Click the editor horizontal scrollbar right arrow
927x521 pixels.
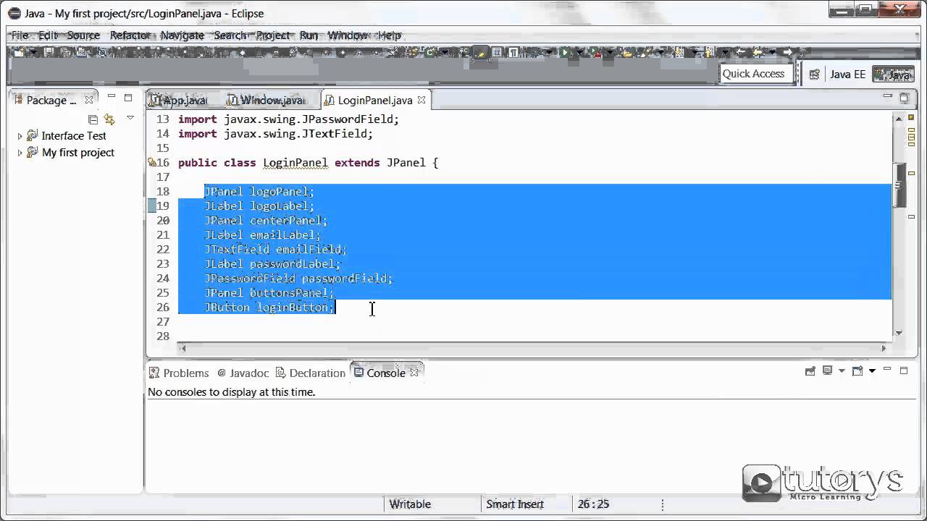point(884,348)
